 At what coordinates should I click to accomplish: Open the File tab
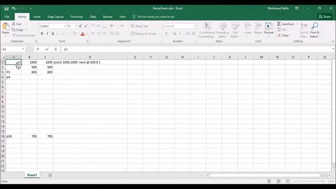click(x=7, y=17)
